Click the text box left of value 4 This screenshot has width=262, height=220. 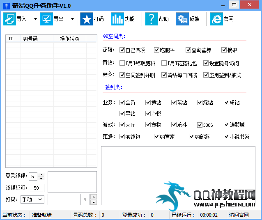[x=64, y=199]
